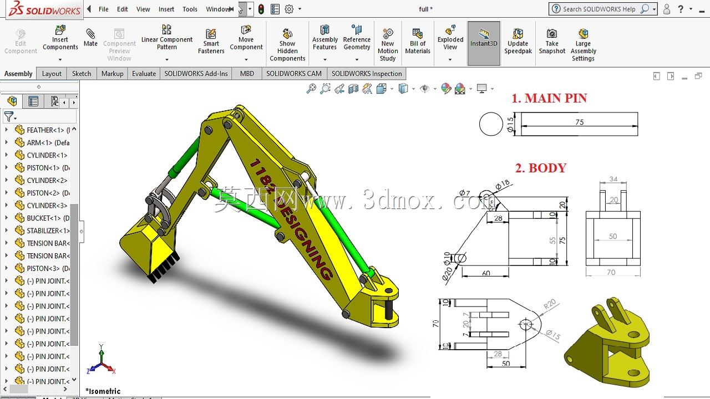Viewport: 710px width, 399px height.
Task: Click the rebuild traffic light icon
Action: tap(262, 9)
